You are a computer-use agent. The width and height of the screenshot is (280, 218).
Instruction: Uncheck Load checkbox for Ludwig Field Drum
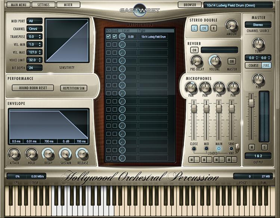tap(115, 37)
